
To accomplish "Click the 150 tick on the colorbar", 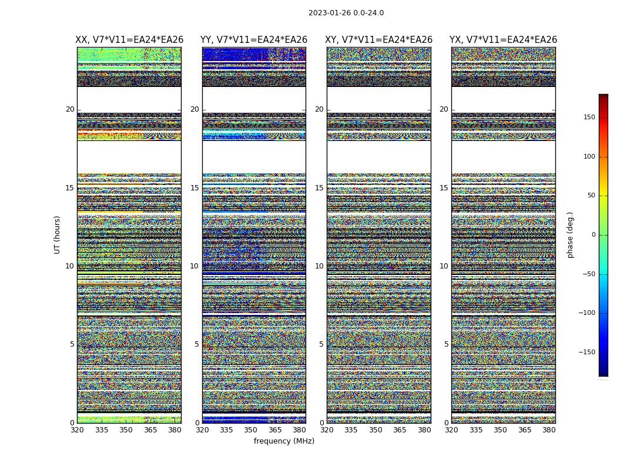I will pos(589,117).
